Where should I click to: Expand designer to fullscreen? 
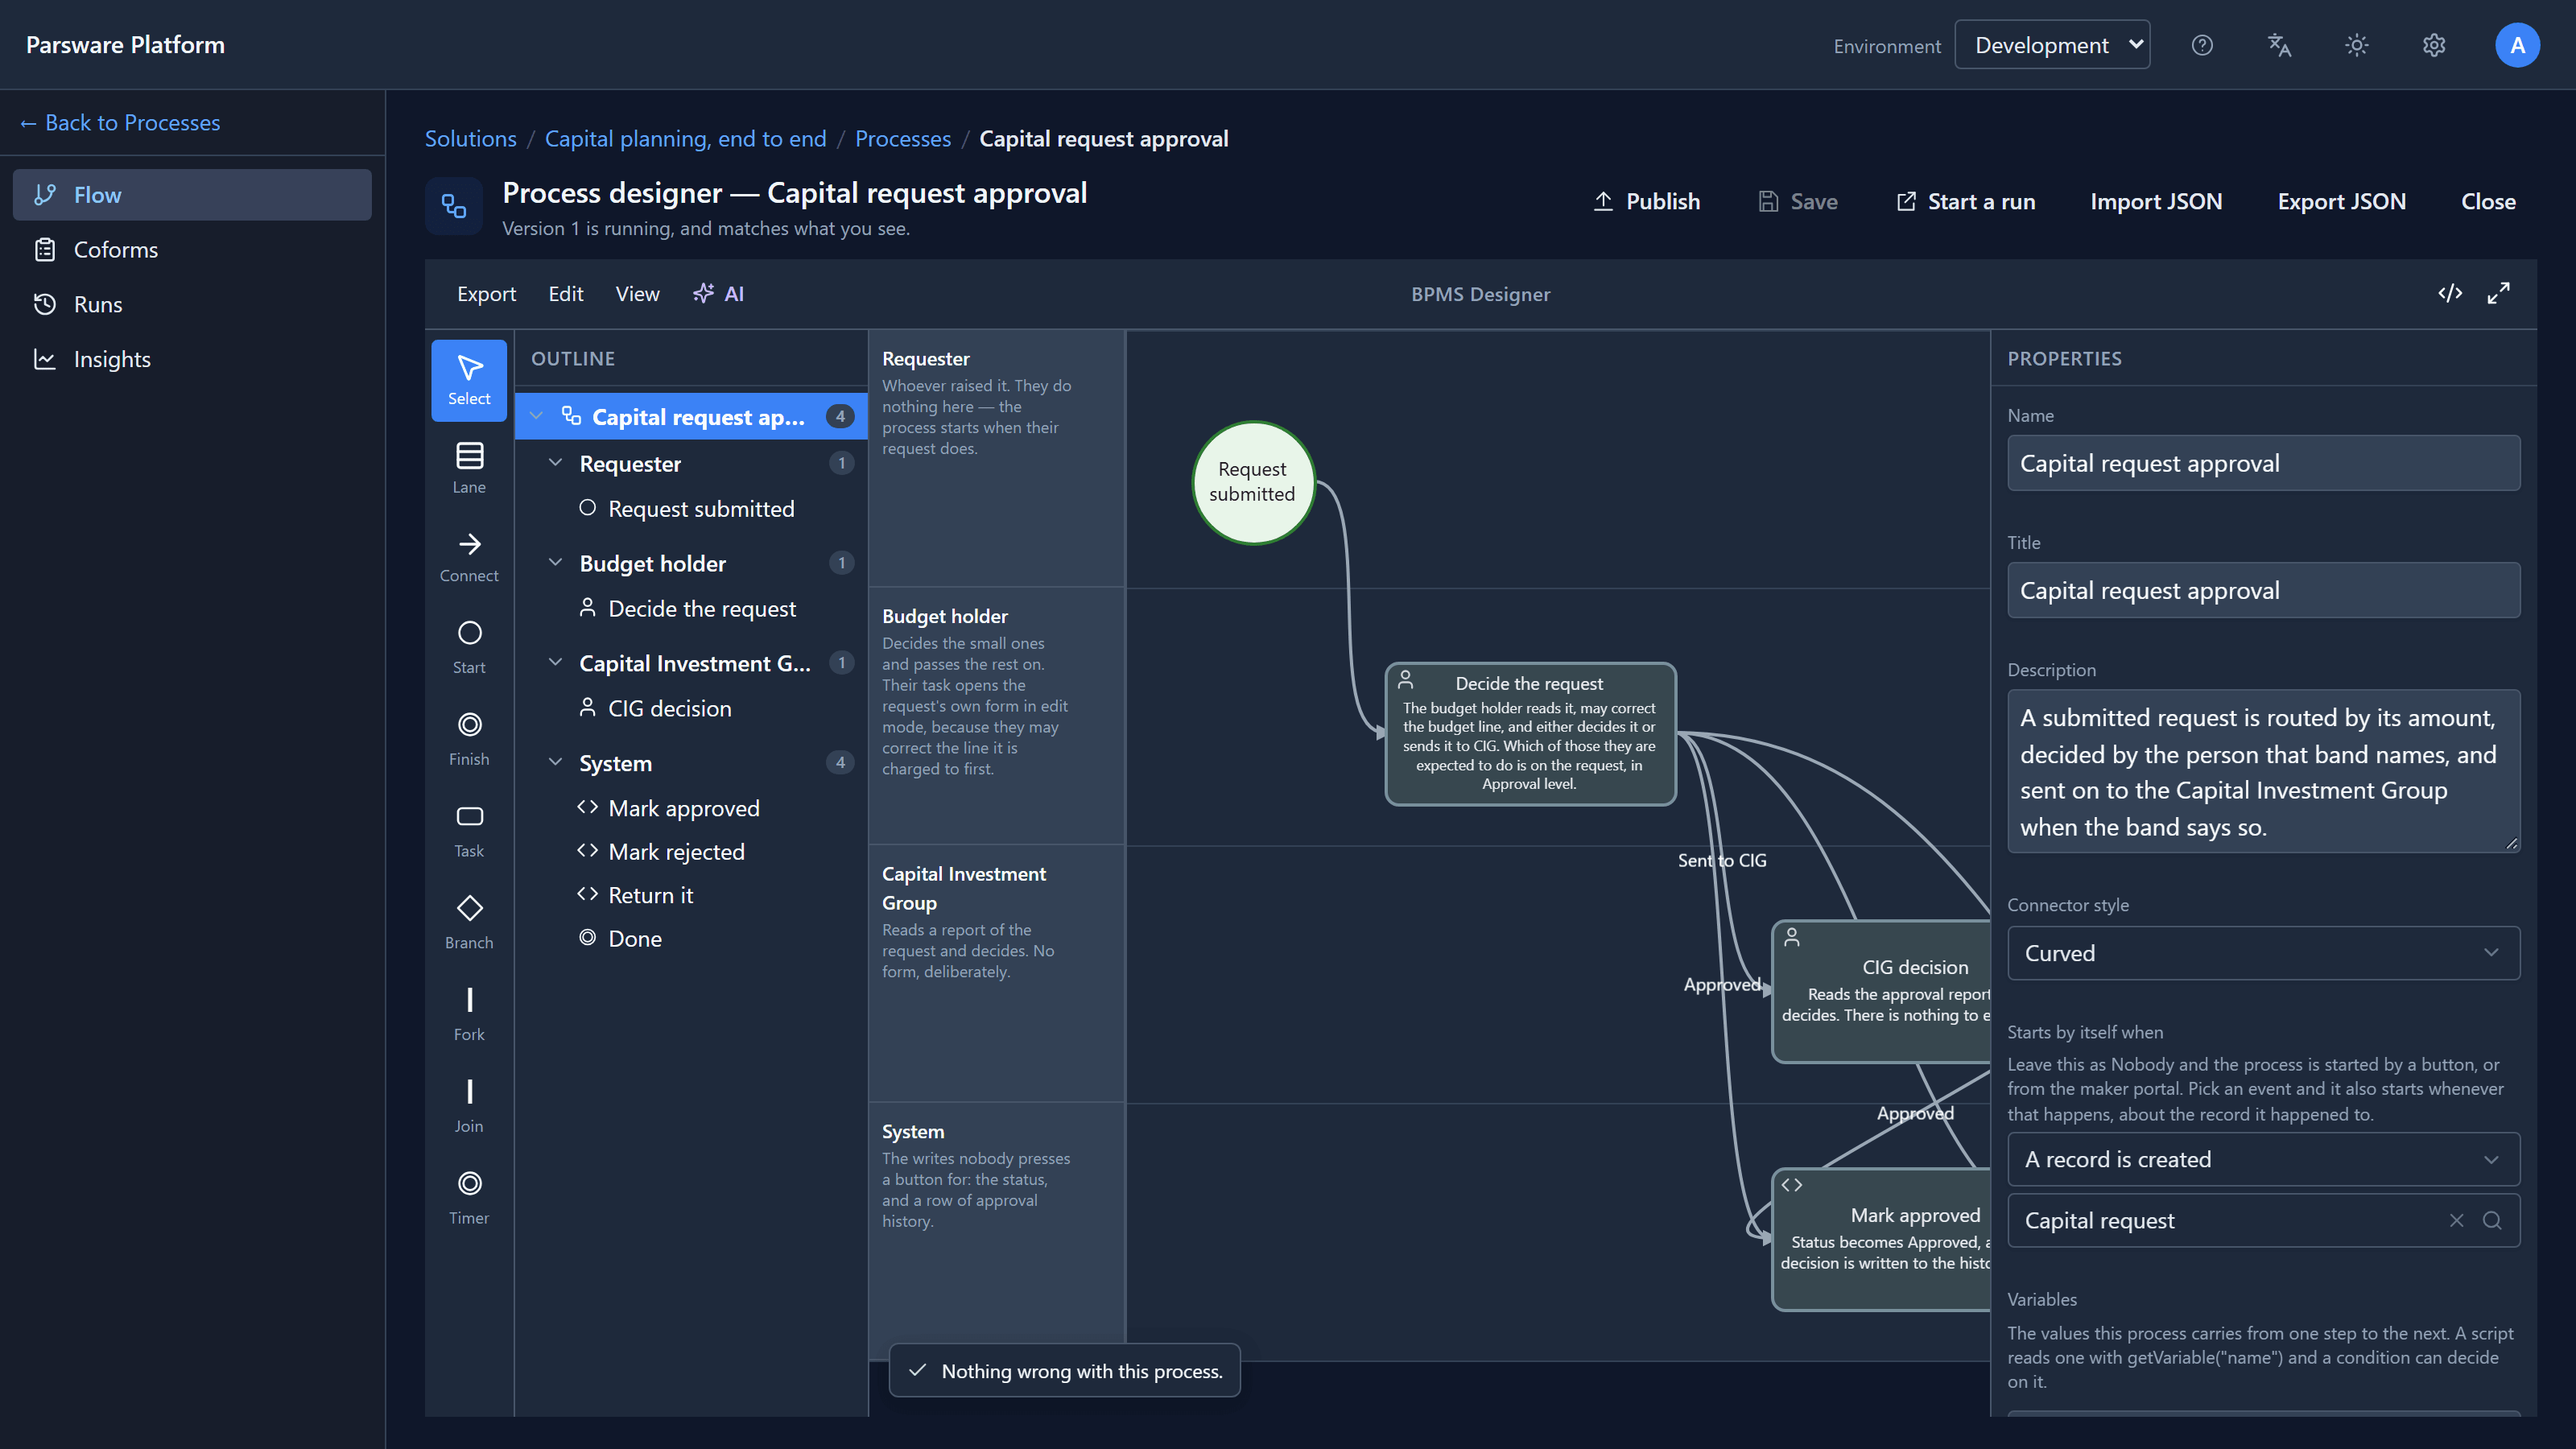point(2498,293)
